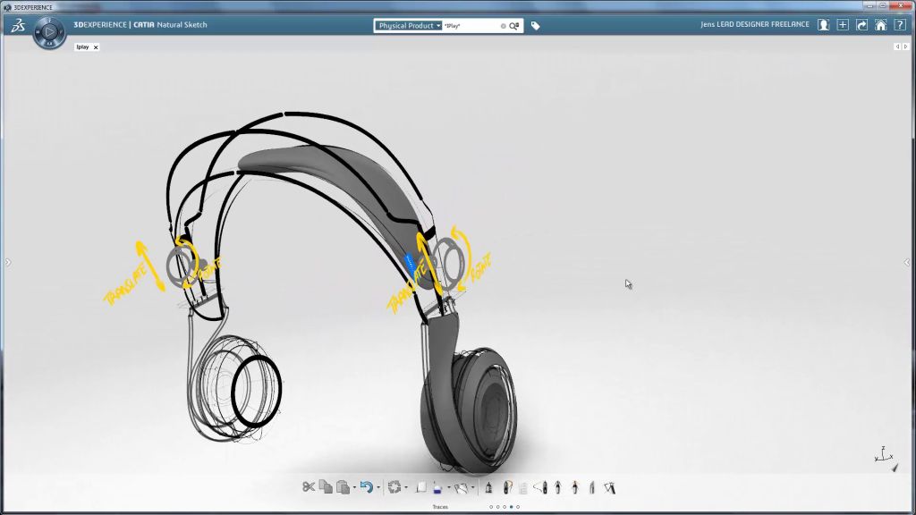916x515 pixels.
Task: Click the Copy icon in bottom toolbar
Action: pyautogui.click(x=326, y=487)
